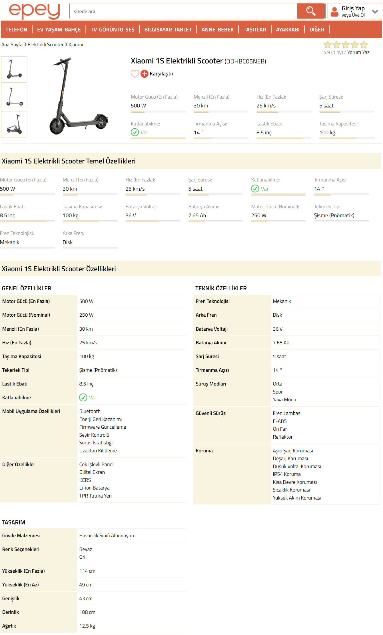Click the orange search magnifier button
This screenshot has height=635, width=383.
(x=311, y=11)
